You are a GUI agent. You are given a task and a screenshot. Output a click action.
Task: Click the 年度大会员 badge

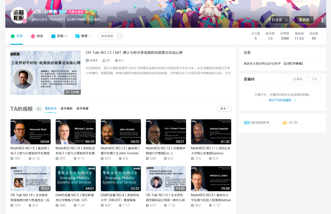pyautogui.click(x=76, y=12)
